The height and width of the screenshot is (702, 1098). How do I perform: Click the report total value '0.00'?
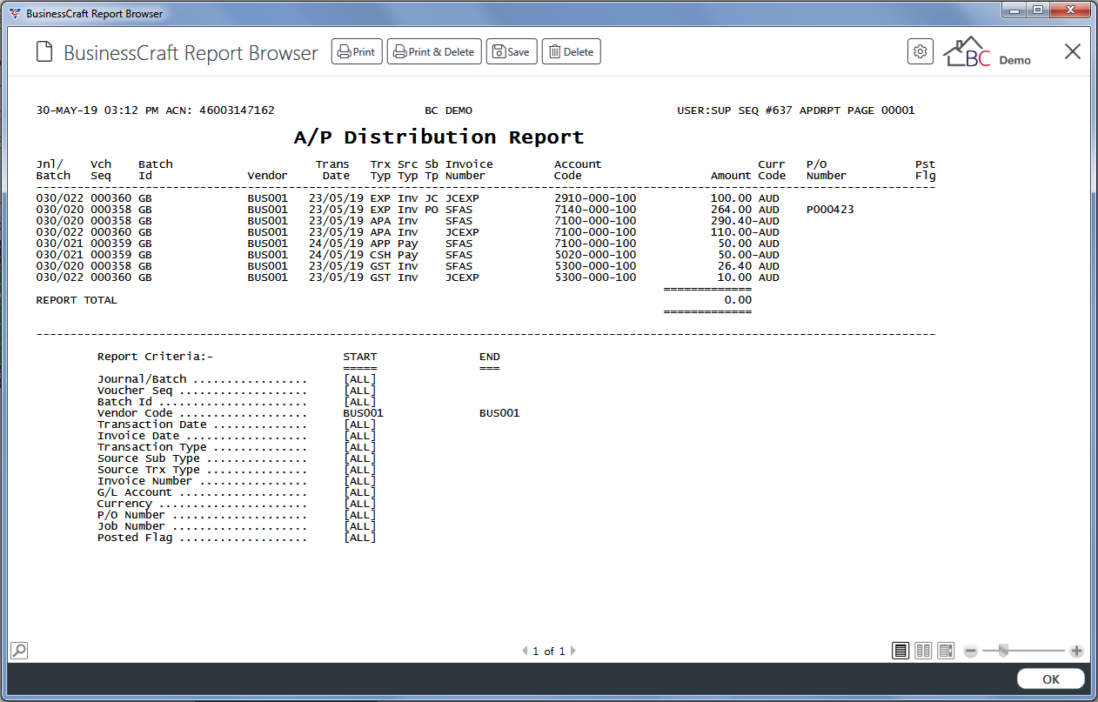pyautogui.click(x=738, y=300)
